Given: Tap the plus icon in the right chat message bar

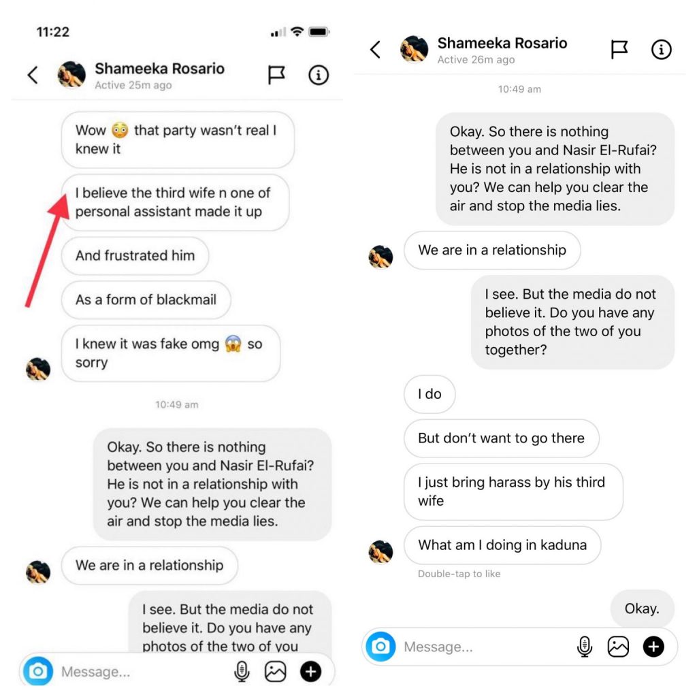Looking at the screenshot, I should click(x=653, y=647).
